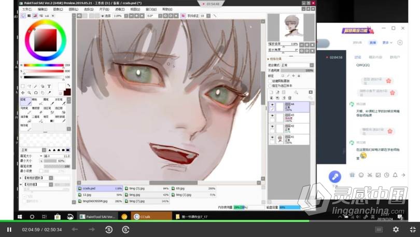Click the blue microphone button in CCtalk
The width and height of the screenshot is (420, 237).
point(335,176)
